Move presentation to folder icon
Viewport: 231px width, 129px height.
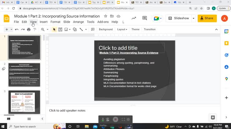pos(112,16)
